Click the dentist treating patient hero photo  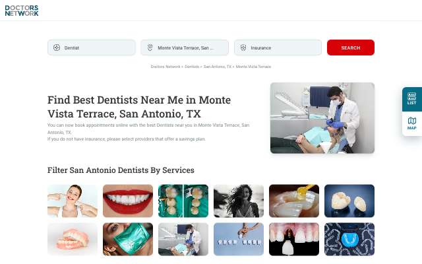322,118
